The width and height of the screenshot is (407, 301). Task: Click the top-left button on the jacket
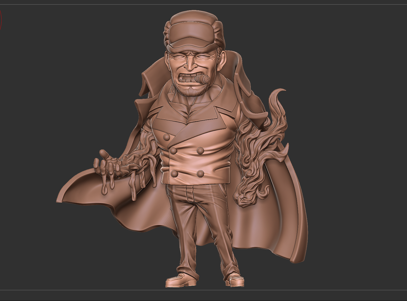coord(167,138)
